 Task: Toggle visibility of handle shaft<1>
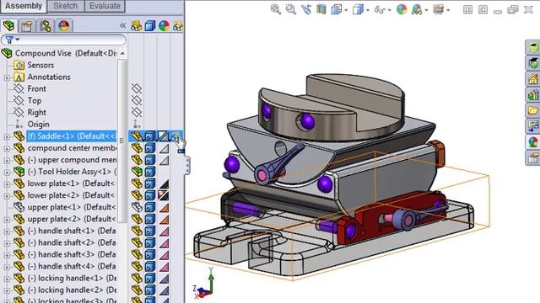(137, 231)
